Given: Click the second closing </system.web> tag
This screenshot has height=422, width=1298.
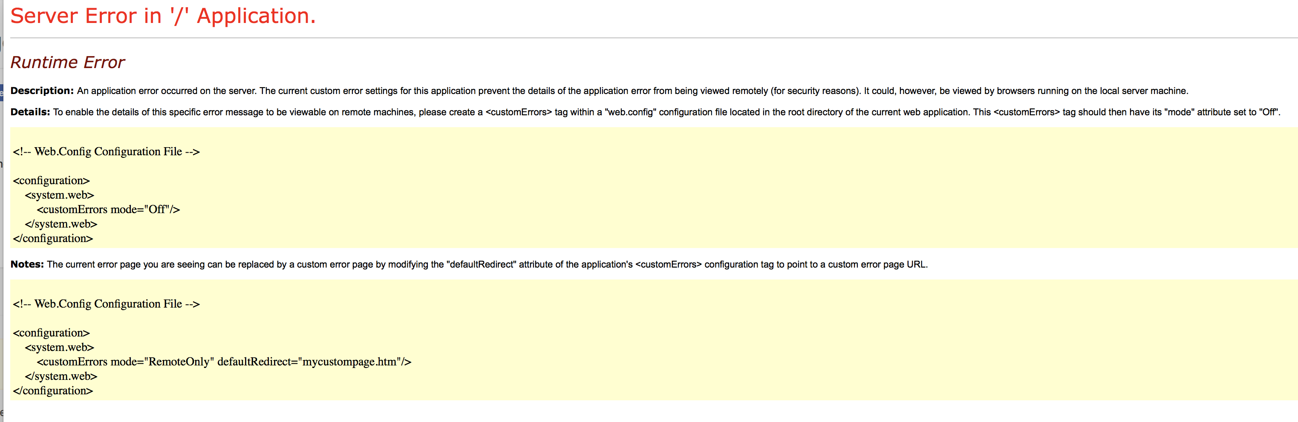Looking at the screenshot, I should 61,377.
